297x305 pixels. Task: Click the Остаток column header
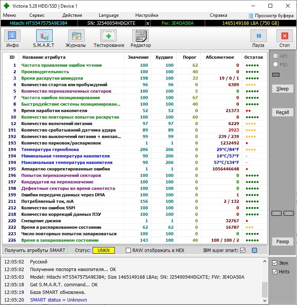pos(254,57)
